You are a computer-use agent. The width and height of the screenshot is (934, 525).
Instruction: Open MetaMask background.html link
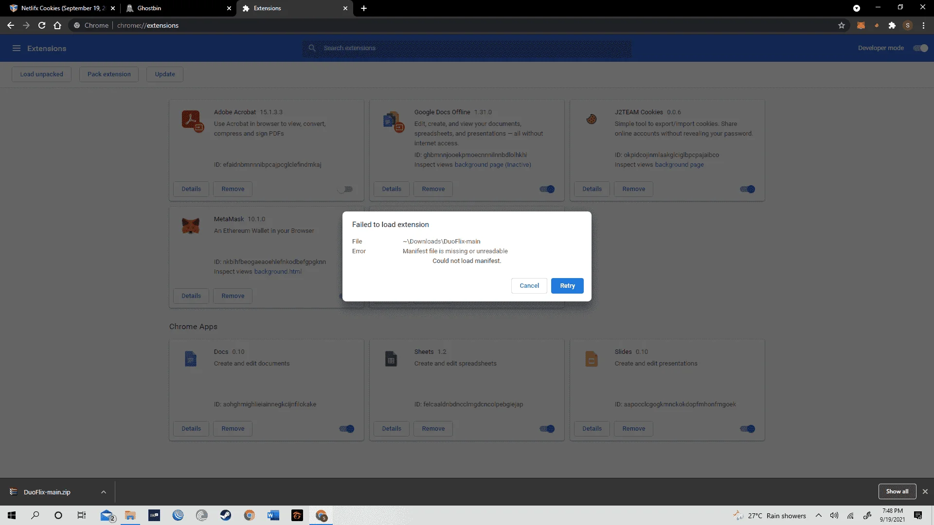click(x=278, y=272)
